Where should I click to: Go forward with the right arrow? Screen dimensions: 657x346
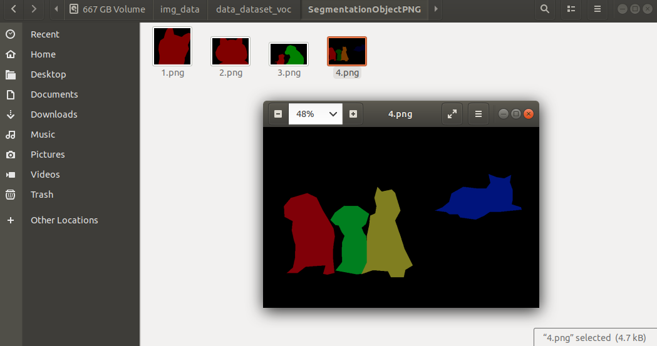click(34, 9)
